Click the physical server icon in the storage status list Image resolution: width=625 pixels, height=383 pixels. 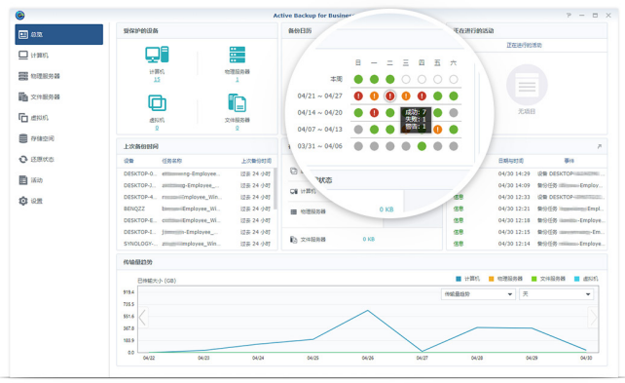pyautogui.click(x=293, y=211)
